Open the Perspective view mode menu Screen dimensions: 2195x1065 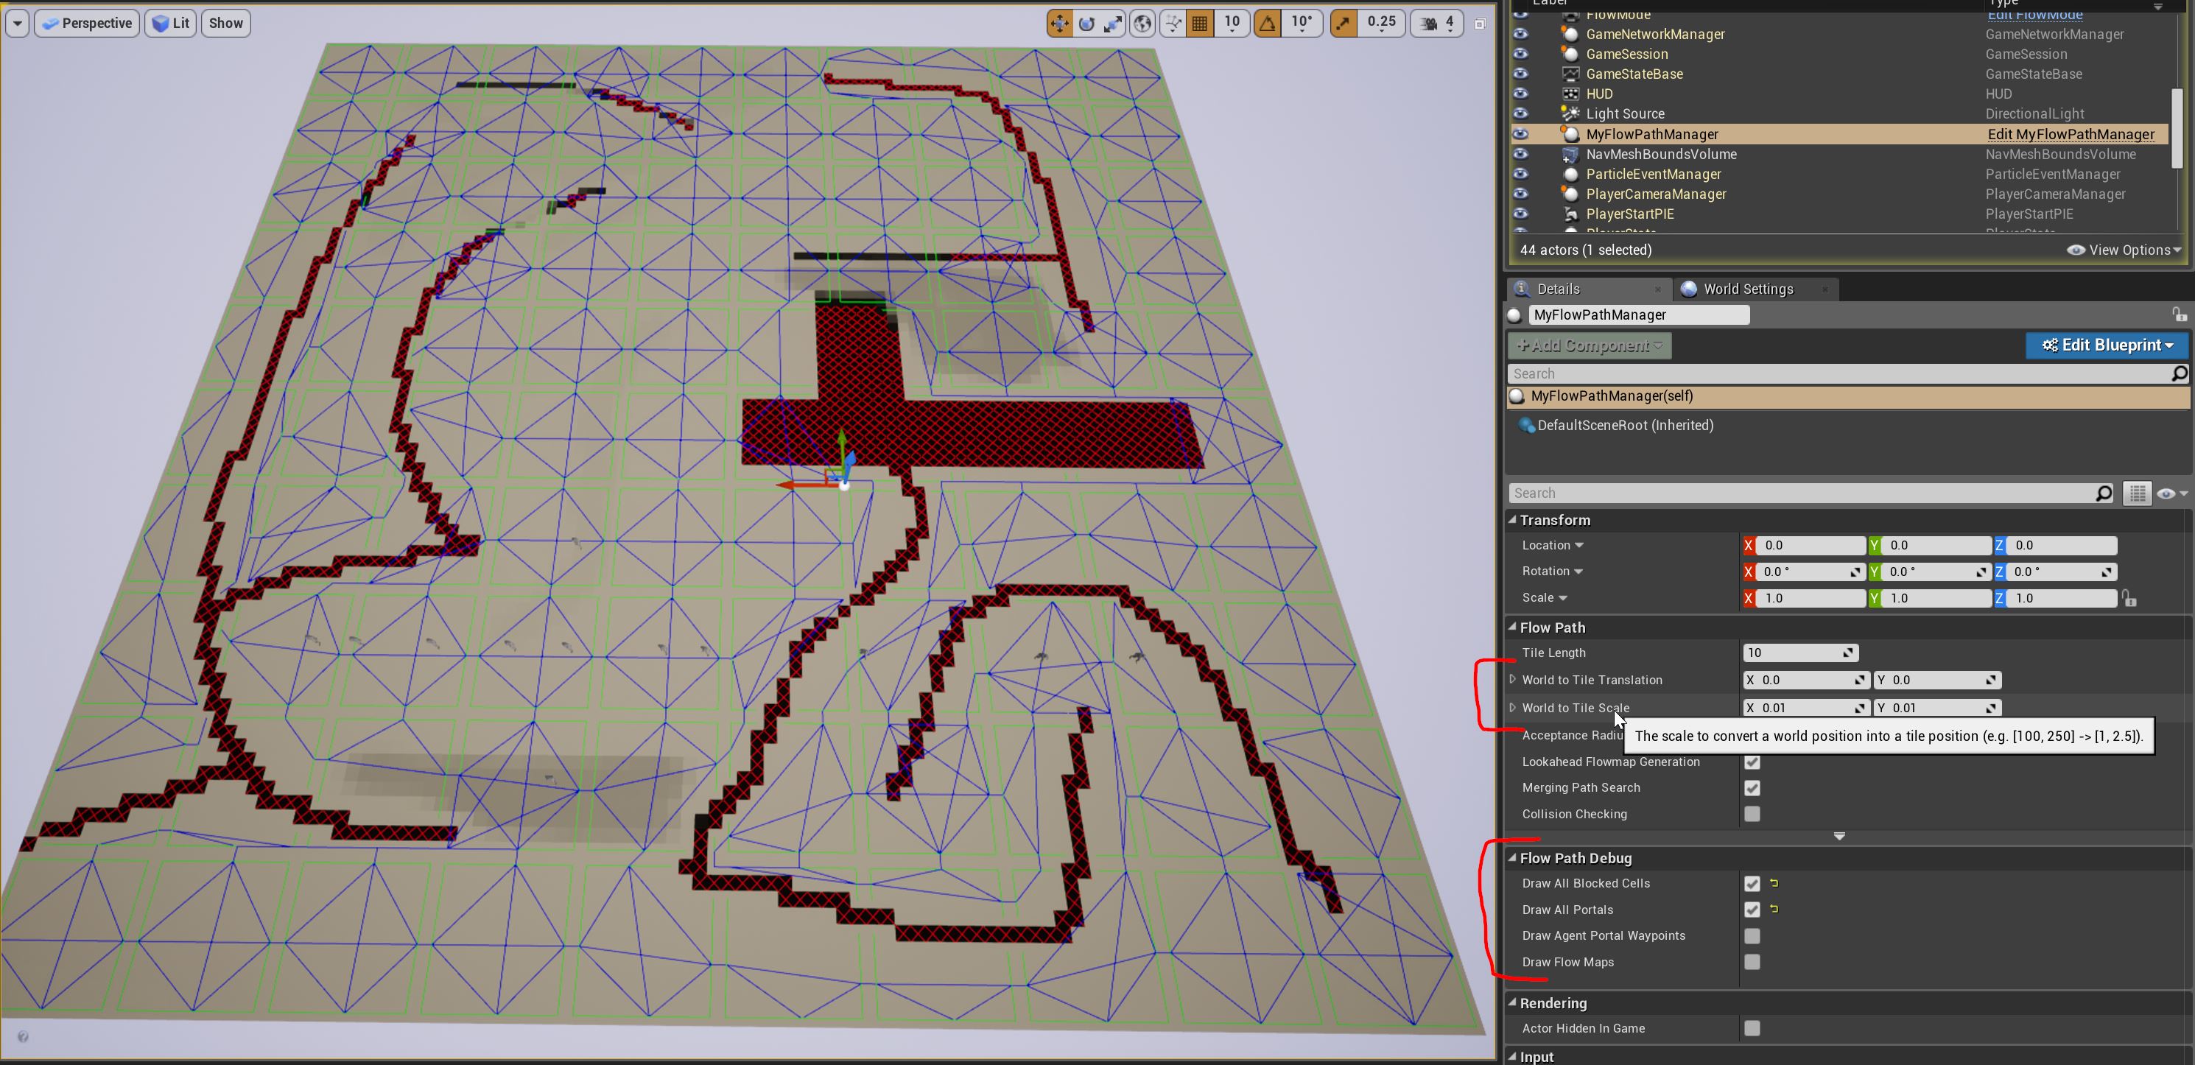pos(86,23)
